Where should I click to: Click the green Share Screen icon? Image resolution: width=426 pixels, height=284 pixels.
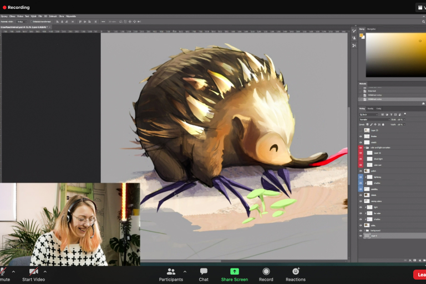(x=235, y=272)
